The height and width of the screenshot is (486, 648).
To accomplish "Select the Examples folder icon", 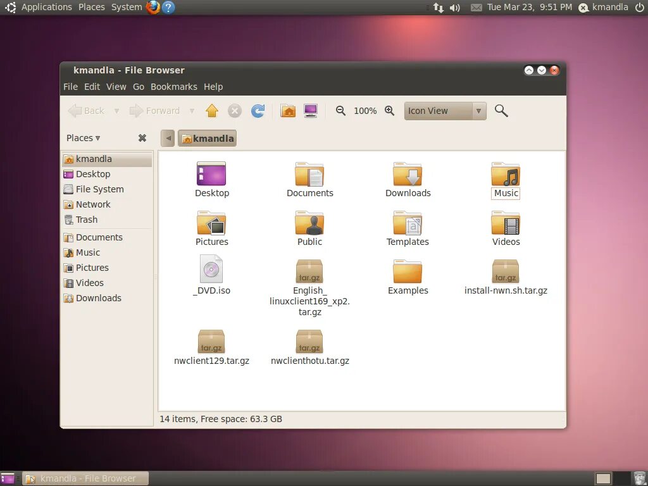I will click(408, 271).
